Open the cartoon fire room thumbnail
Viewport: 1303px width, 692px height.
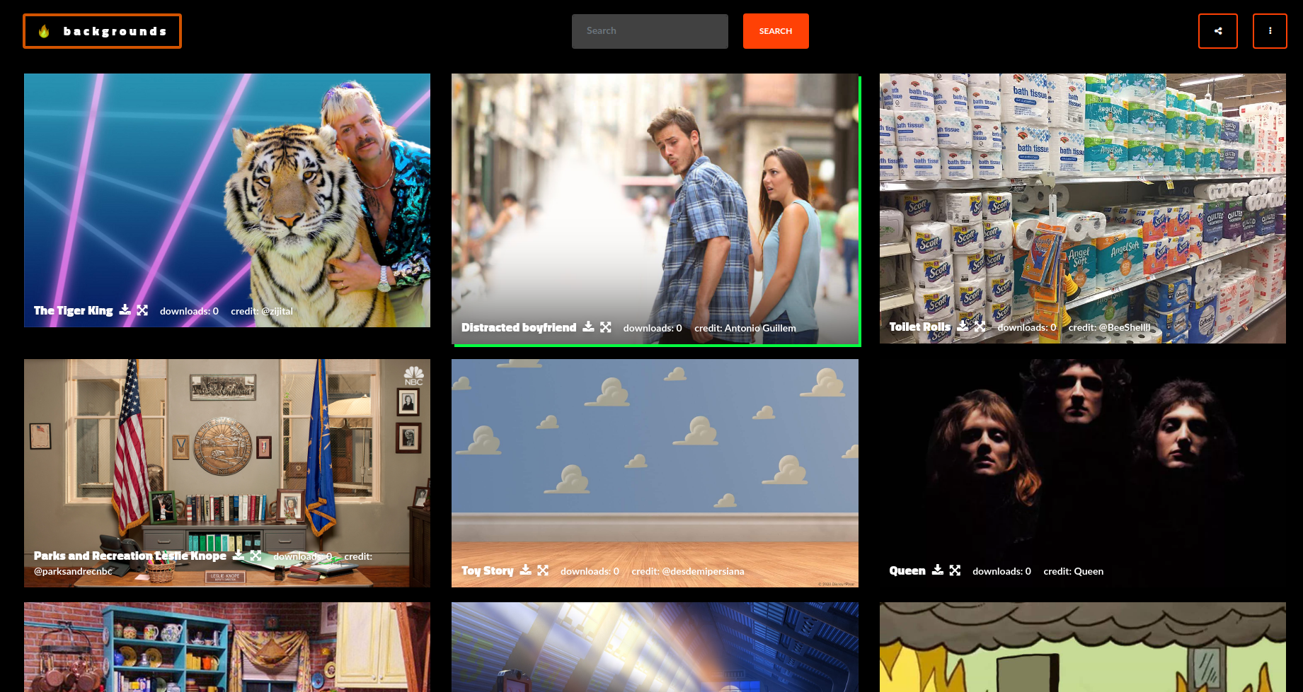pyautogui.click(x=1083, y=647)
